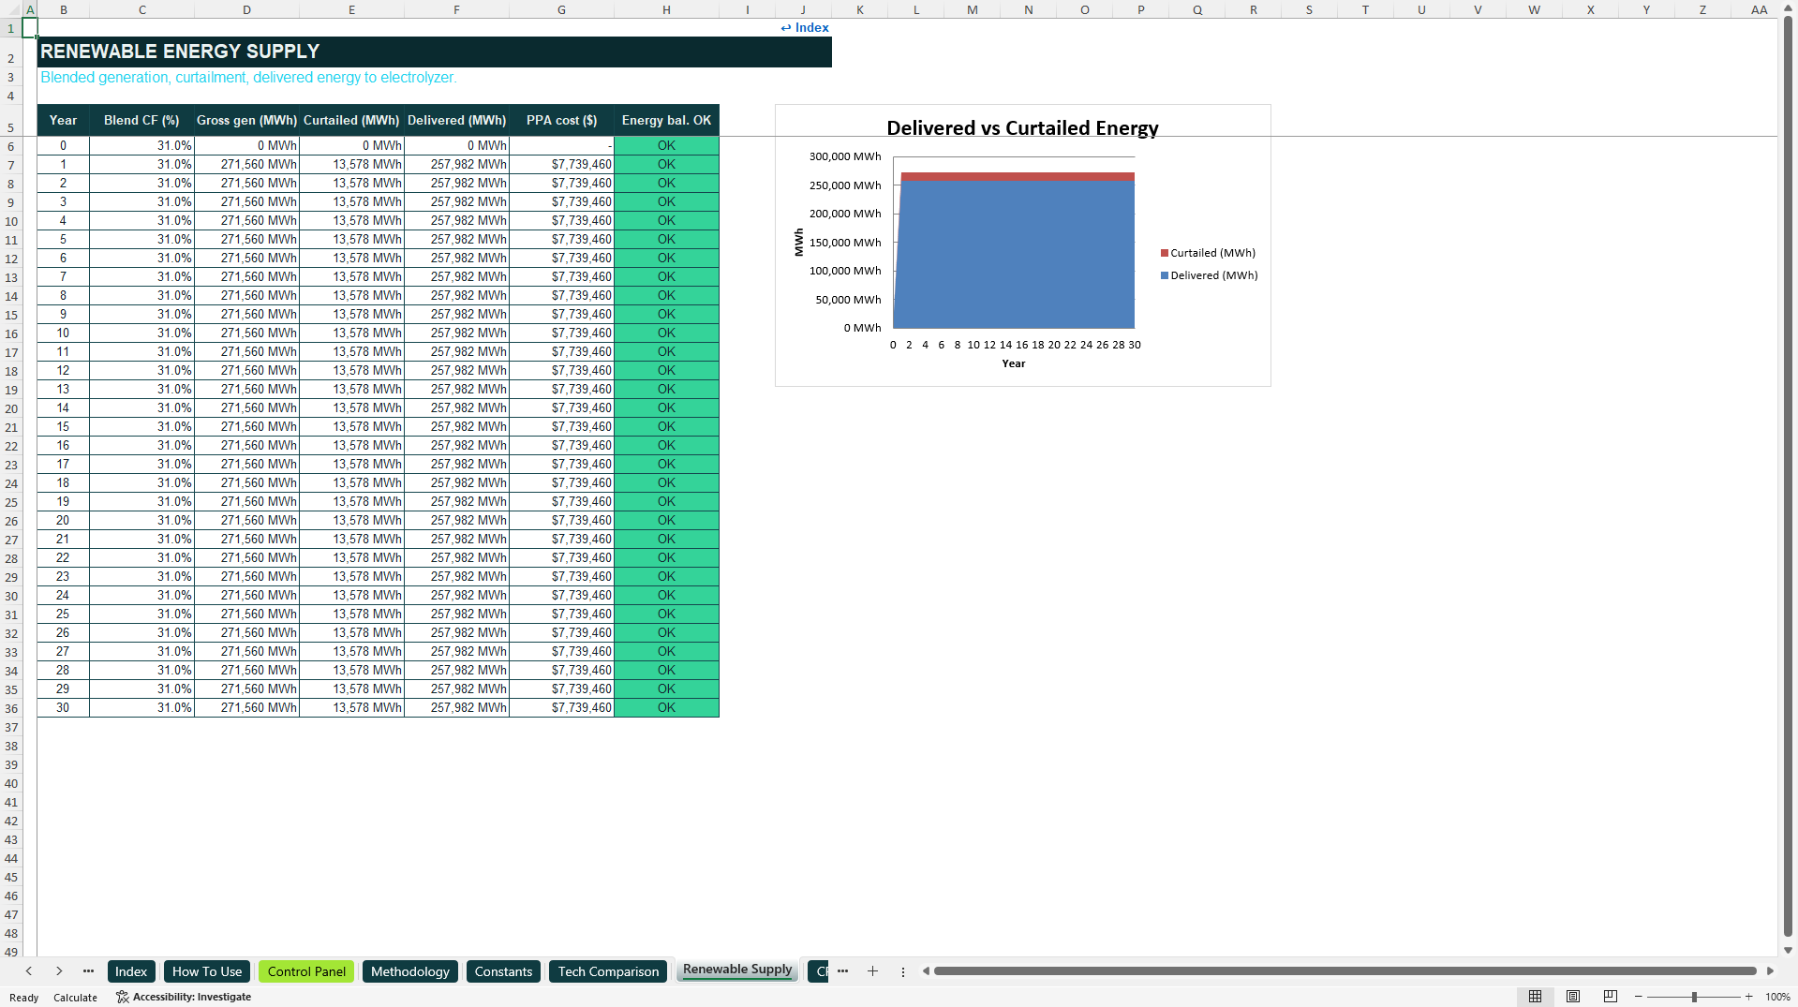Follow the Index back link
The height and width of the screenshot is (1007, 1798).
click(x=805, y=27)
